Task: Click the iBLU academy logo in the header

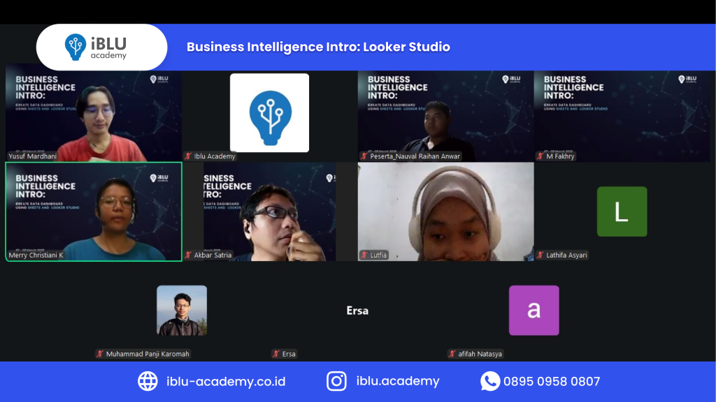Action: pos(101,47)
